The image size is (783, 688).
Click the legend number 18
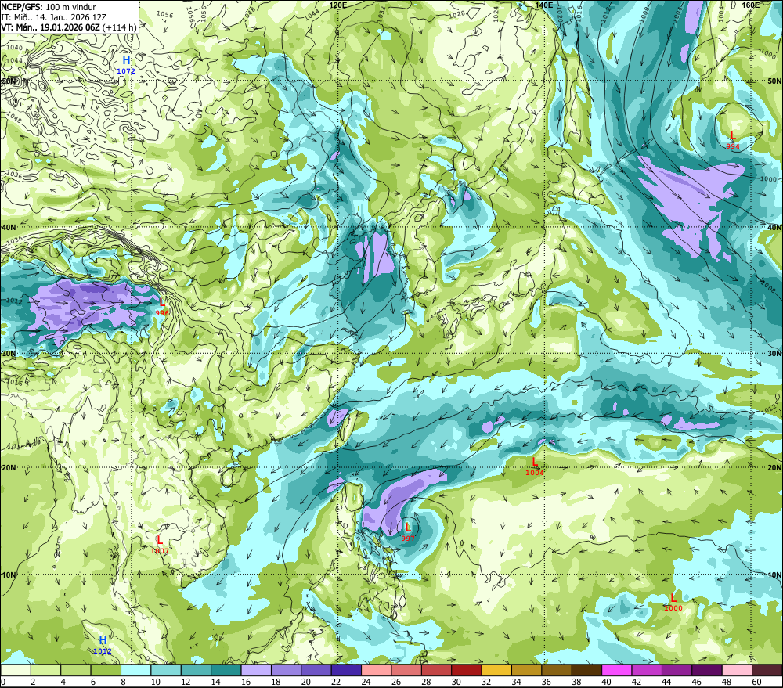(x=276, y=682)
